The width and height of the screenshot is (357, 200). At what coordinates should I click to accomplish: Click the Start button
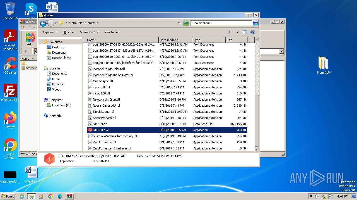pyautogui.click(x=8, y=196)
